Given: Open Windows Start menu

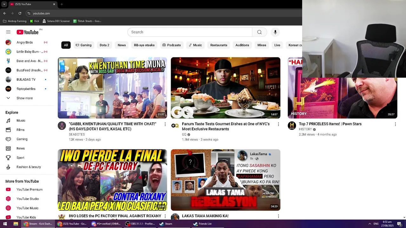Looking at the screenshot, I should [5, 224].
